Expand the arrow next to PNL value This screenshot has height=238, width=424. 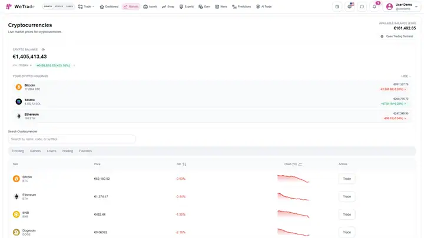(x=74, y=65)
